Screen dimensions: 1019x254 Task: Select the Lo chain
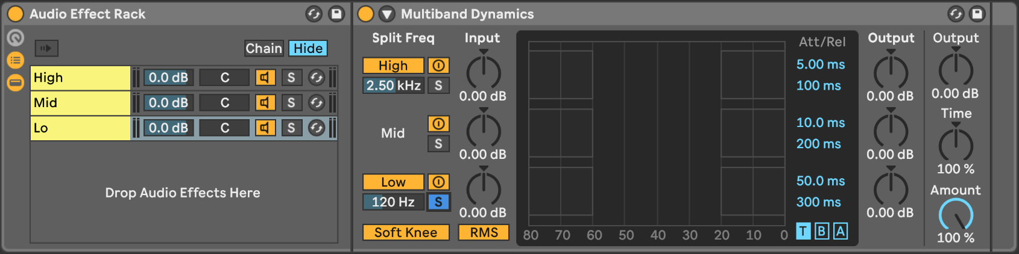(x=80, y=128)
